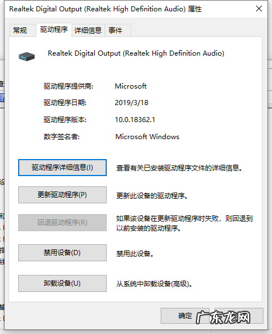Confirm with the 确定 button
272x334 pixels.
coord(185,316)
